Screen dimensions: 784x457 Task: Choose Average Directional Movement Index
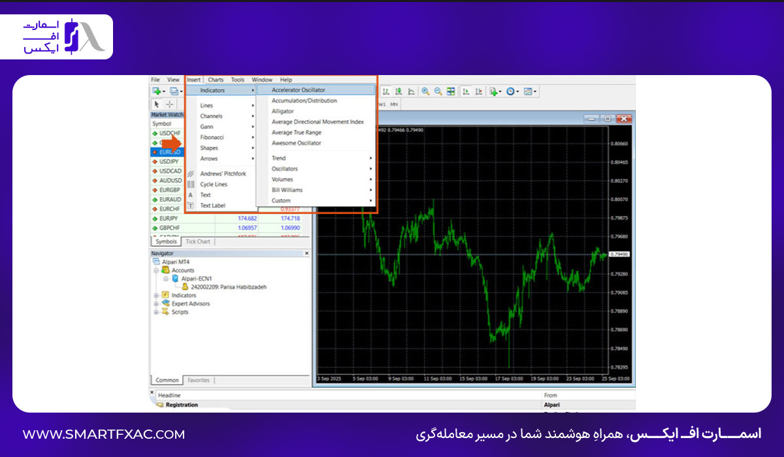click(x=316, y=121)
